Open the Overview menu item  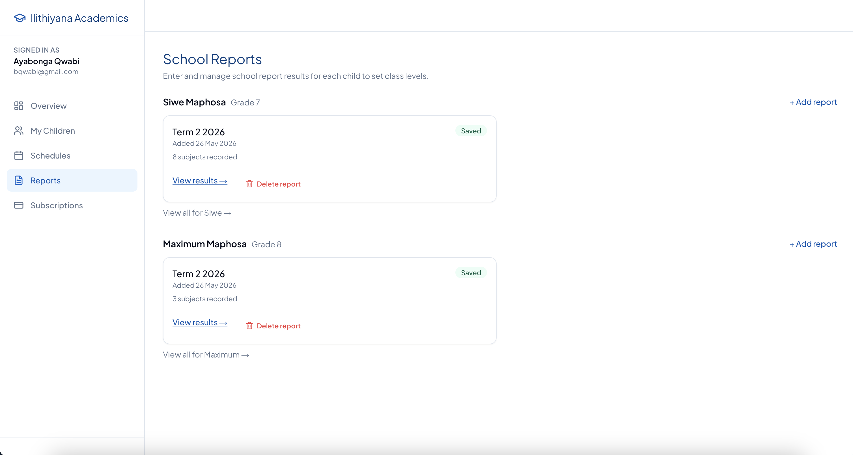(x=72, y=106)
